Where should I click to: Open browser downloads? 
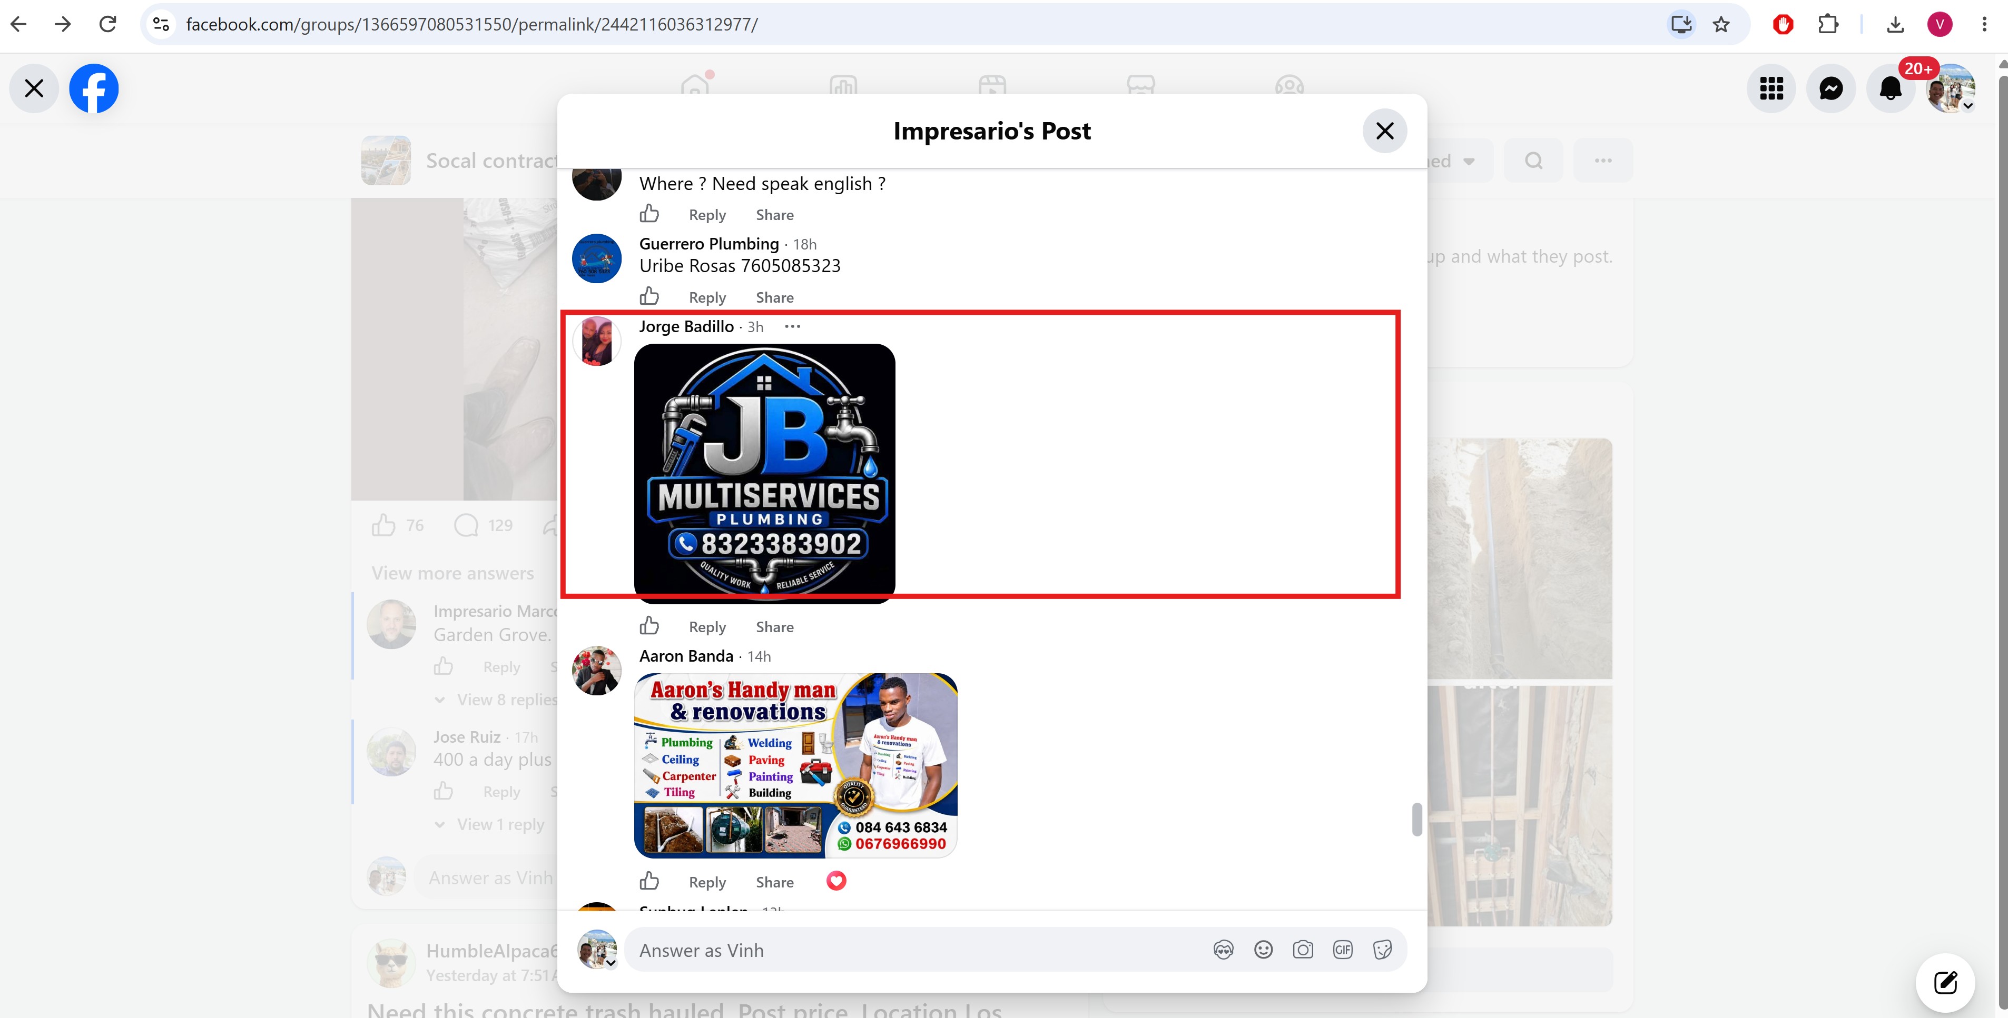pos(1896,24)
